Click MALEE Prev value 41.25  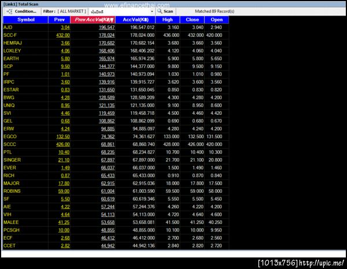[x=64, y=222]
